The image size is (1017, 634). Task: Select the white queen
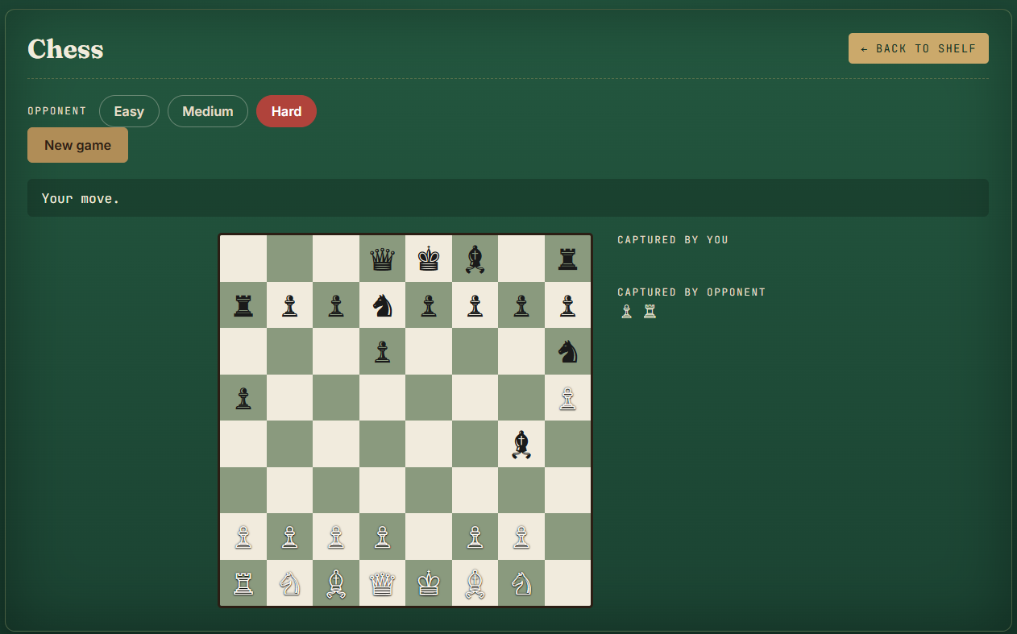(382, 583)
